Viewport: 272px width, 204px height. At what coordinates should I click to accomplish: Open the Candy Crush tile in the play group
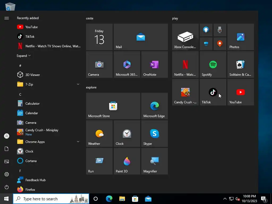pos(185,92)
